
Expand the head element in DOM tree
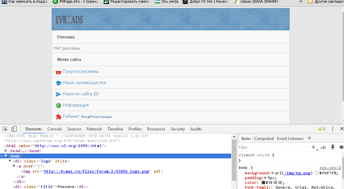(x=6, y=151)
